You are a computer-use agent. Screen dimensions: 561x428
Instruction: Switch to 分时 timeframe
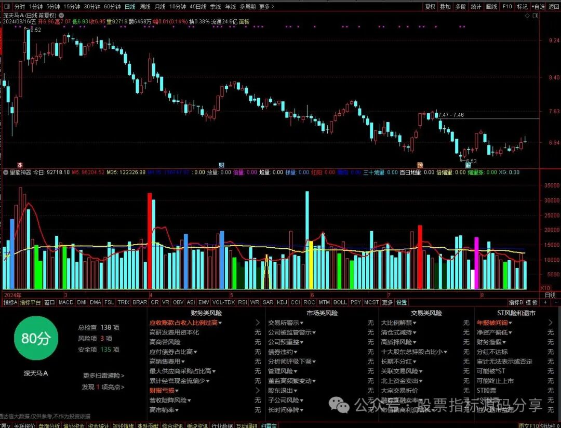20,6
